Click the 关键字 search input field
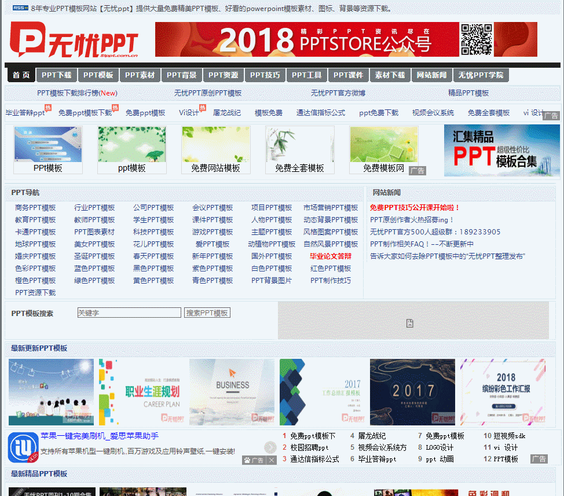 [x=129, y=313]
